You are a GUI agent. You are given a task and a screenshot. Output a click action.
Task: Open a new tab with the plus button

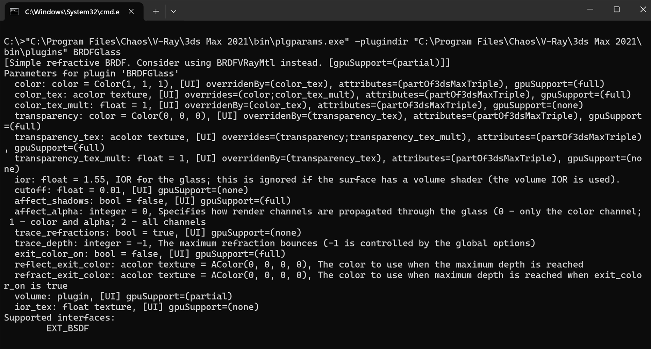156,12
